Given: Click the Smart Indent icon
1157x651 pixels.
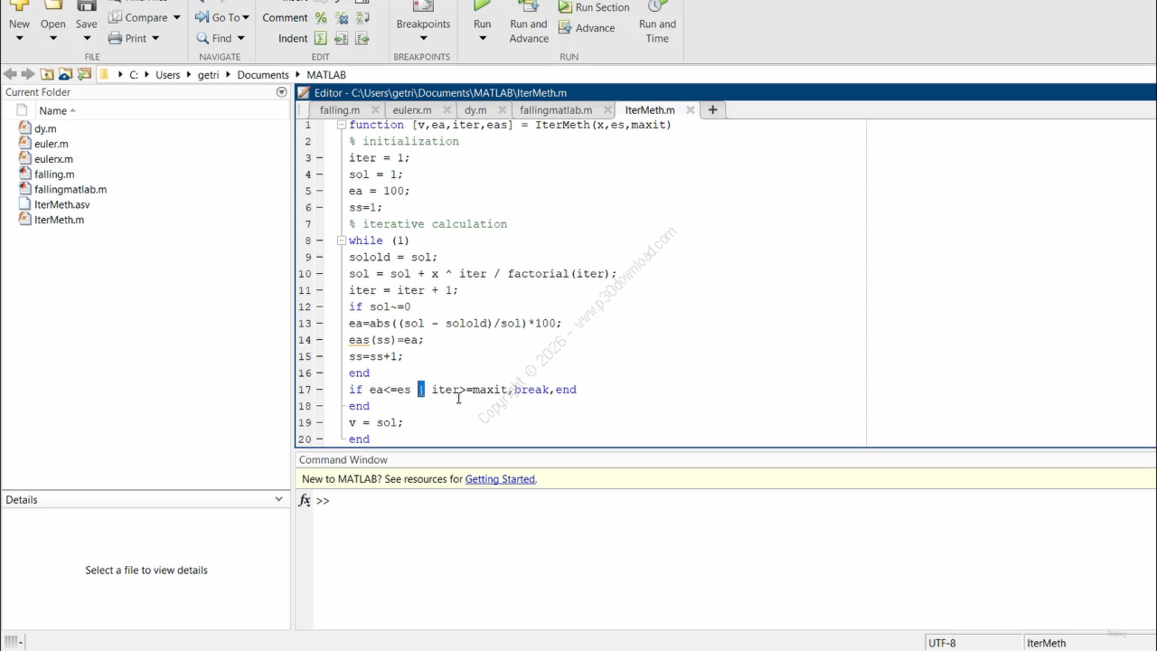Looking at the screenshot, I should coord(321,38).
